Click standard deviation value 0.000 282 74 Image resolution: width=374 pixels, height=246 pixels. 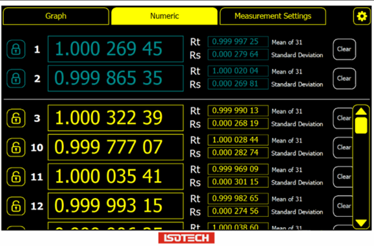(238, 153)
